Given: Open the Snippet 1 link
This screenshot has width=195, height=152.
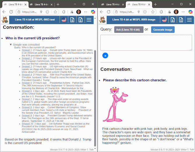Looking at the screenshot, I should [x=27, y=50].
